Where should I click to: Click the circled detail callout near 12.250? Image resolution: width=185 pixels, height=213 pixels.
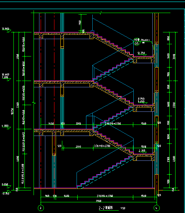click(137, 42)
